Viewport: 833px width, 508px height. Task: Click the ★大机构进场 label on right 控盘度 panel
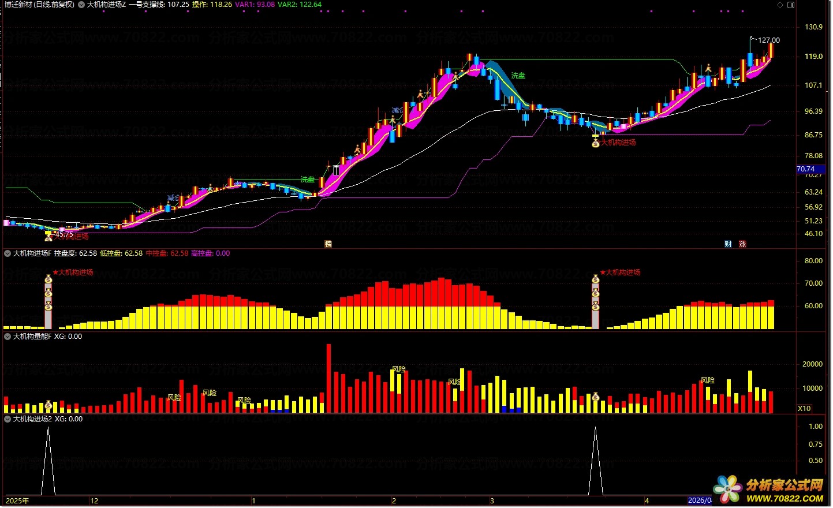tap(620, 272)
